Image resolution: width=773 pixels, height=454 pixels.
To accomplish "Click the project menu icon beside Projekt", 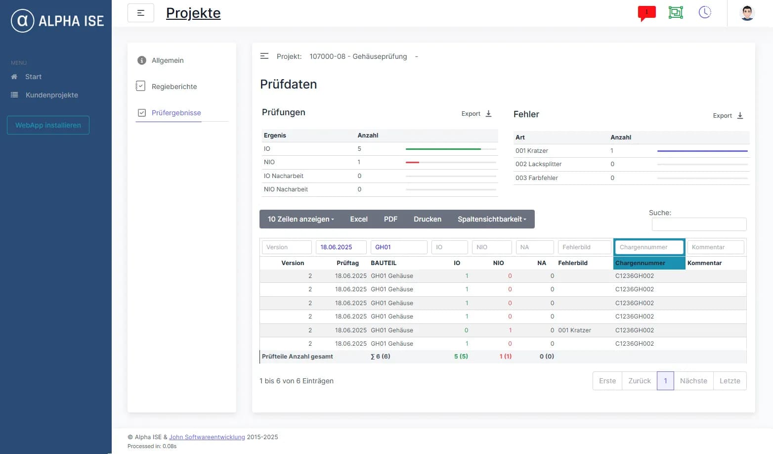I will pyautogui.click(x=264, y=56).
